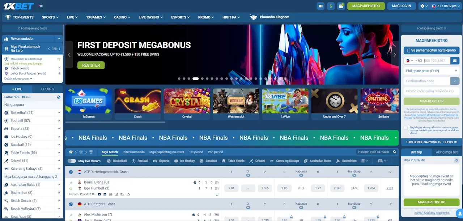Screen dimensions: 463x221
Task: Switch to the LIVE tab in sidebar
Action: tap(17, 89)
